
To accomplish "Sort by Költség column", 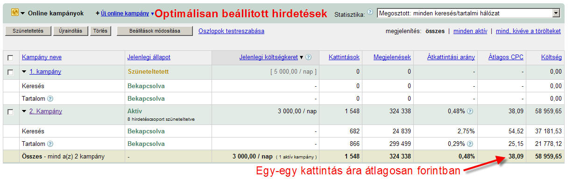I will click(x=551, y=57).
